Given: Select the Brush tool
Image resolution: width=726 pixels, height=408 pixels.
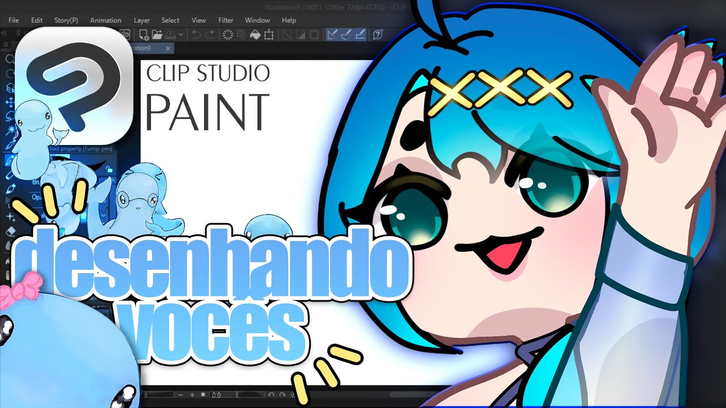Looking at the screenshot, I should [x=10, y=189].
